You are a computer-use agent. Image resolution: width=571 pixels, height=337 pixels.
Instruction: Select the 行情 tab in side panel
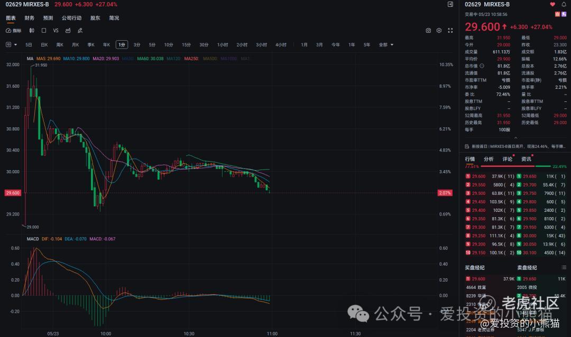(x=470, y=159)
